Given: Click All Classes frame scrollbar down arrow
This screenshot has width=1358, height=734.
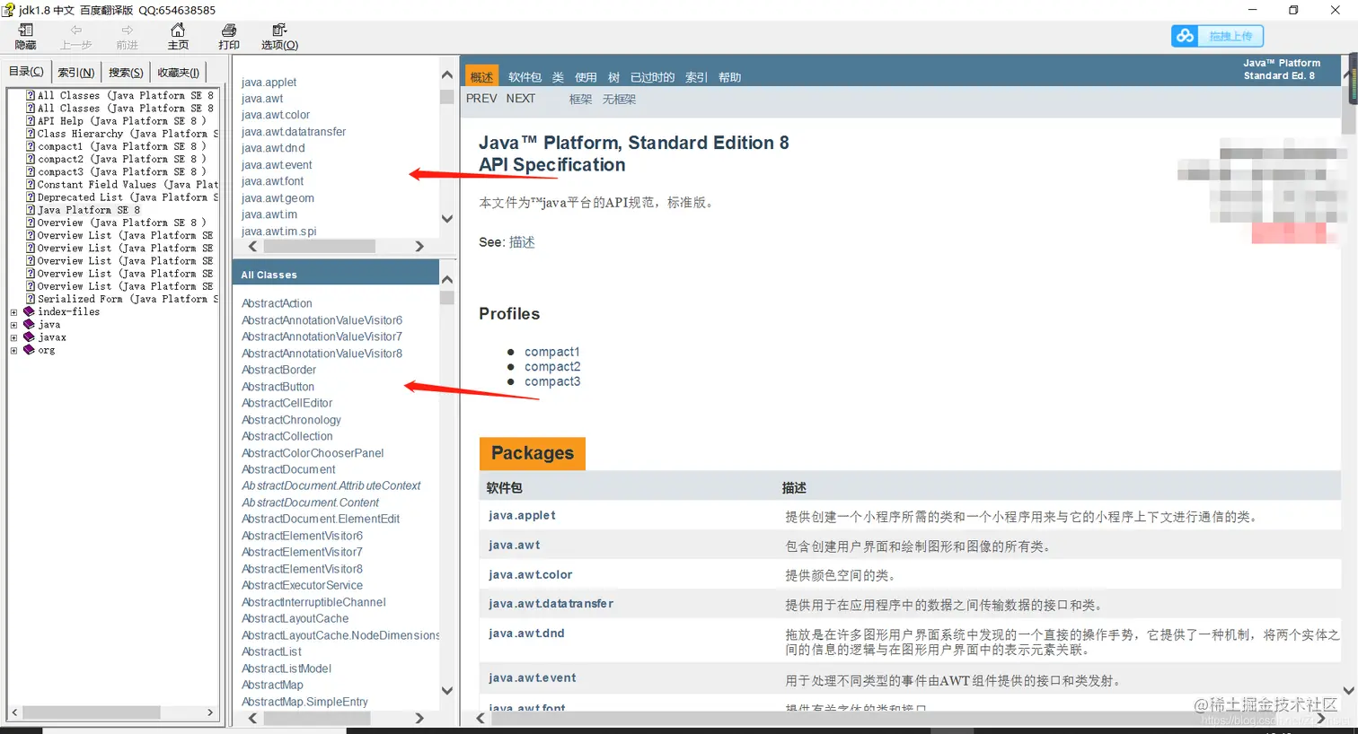Looking at the screenshot, I should tap(447, 690).
